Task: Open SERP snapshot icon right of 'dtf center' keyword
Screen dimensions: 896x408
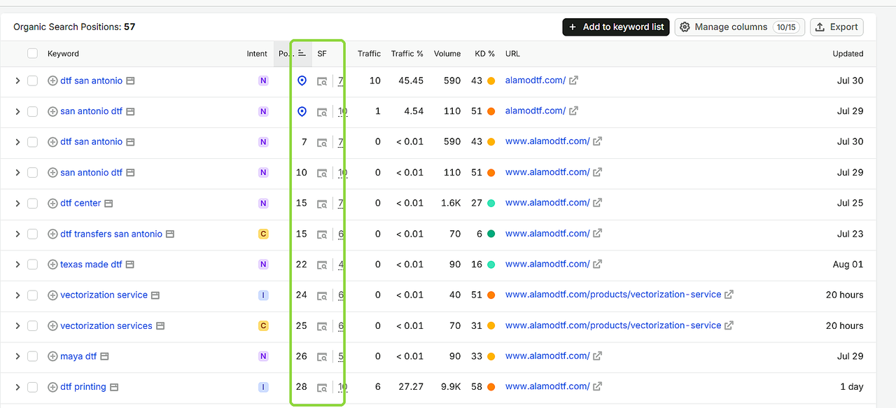Action: click(x=108, y=204)
